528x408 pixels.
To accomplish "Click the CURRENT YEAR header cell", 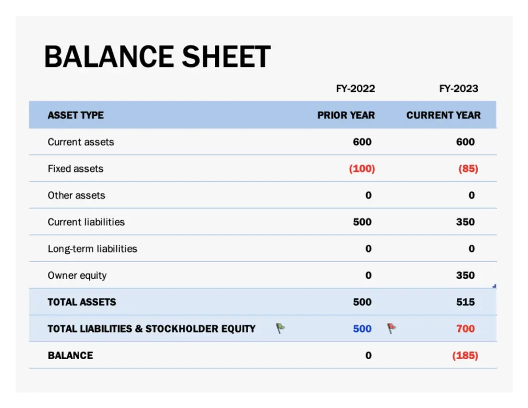I will click(443, 115).
